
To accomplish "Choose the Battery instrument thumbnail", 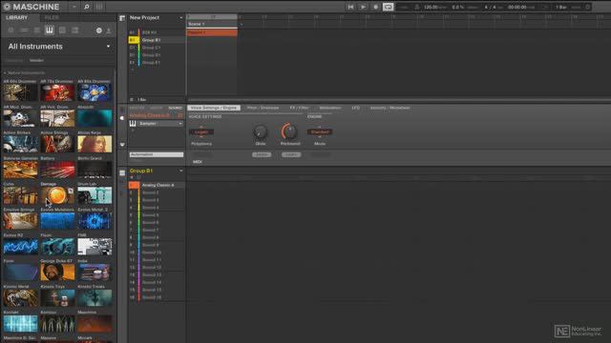I will (57, 170).
